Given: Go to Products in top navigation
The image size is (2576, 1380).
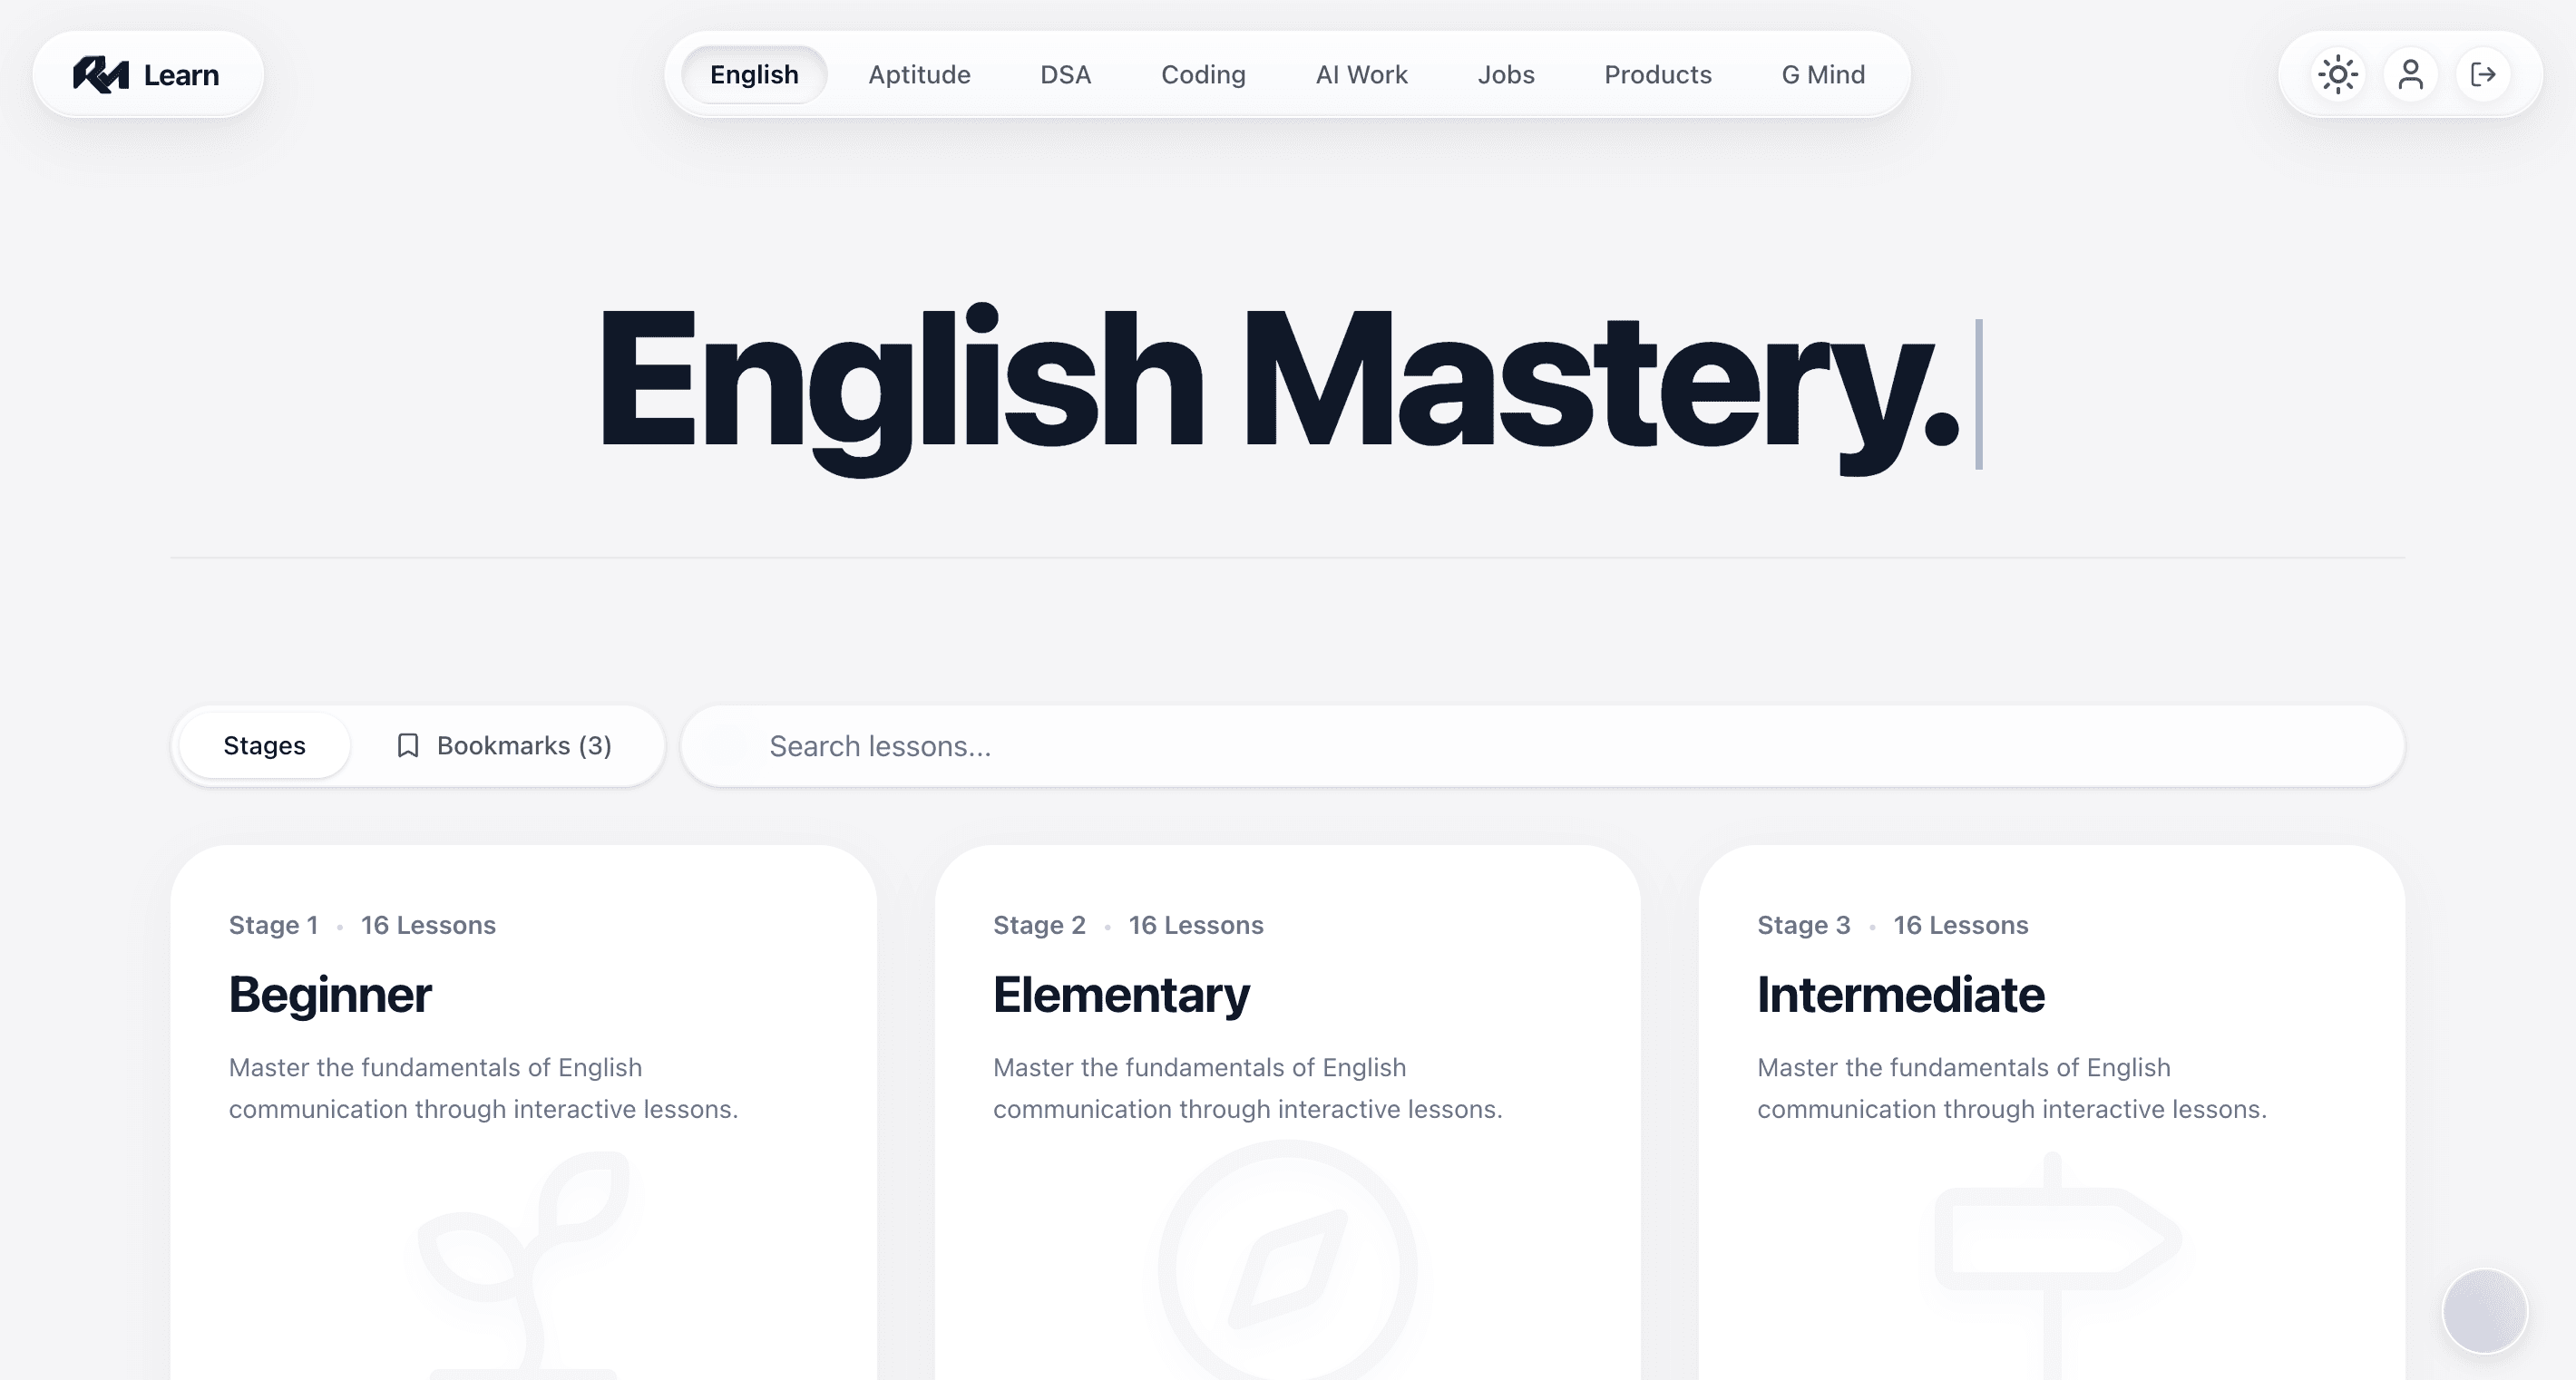Looking at the screenshot, I should point(1658,75).
